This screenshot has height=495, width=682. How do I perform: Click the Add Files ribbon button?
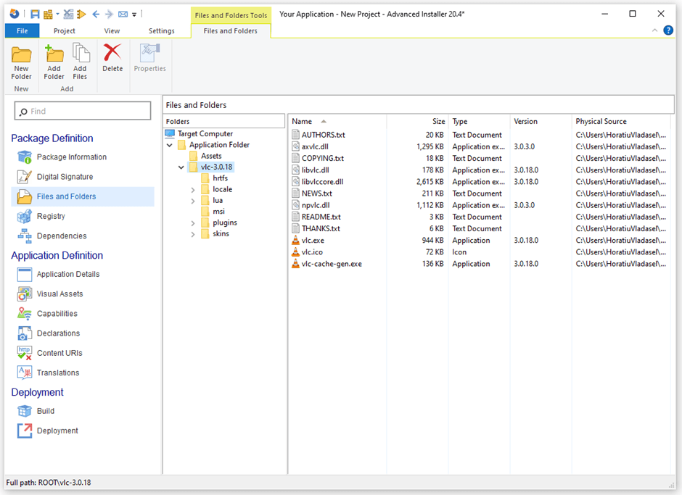(80, 62)
